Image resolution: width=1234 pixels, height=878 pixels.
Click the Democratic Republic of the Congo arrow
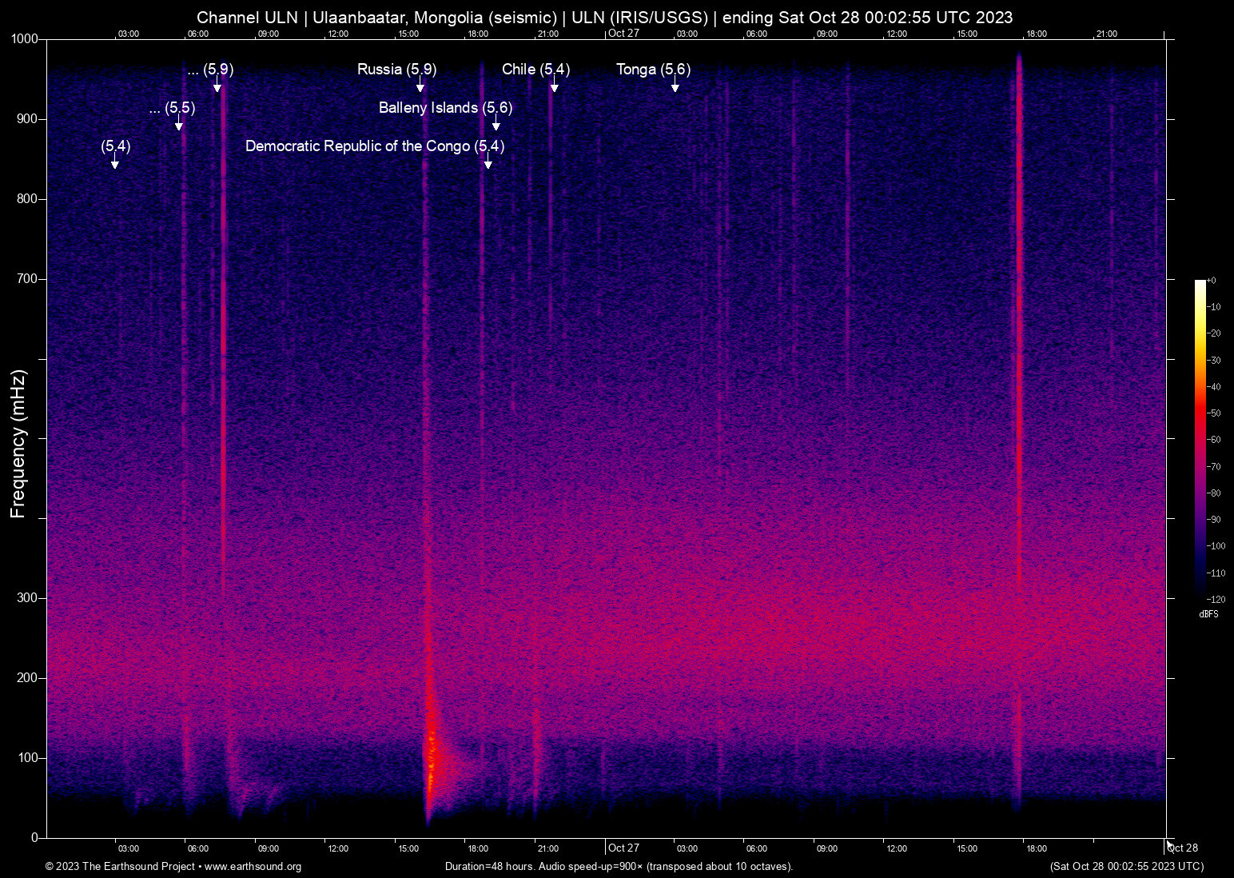tap(488, 163)
